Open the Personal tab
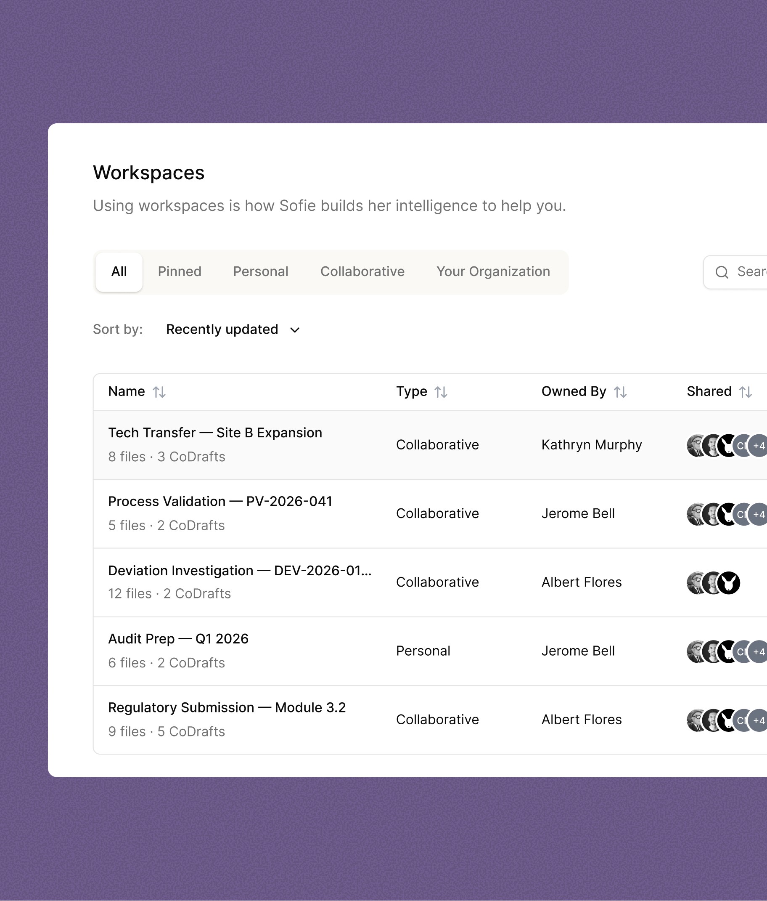The height and width of the screenshot is (901, 767). coord(261,272)
